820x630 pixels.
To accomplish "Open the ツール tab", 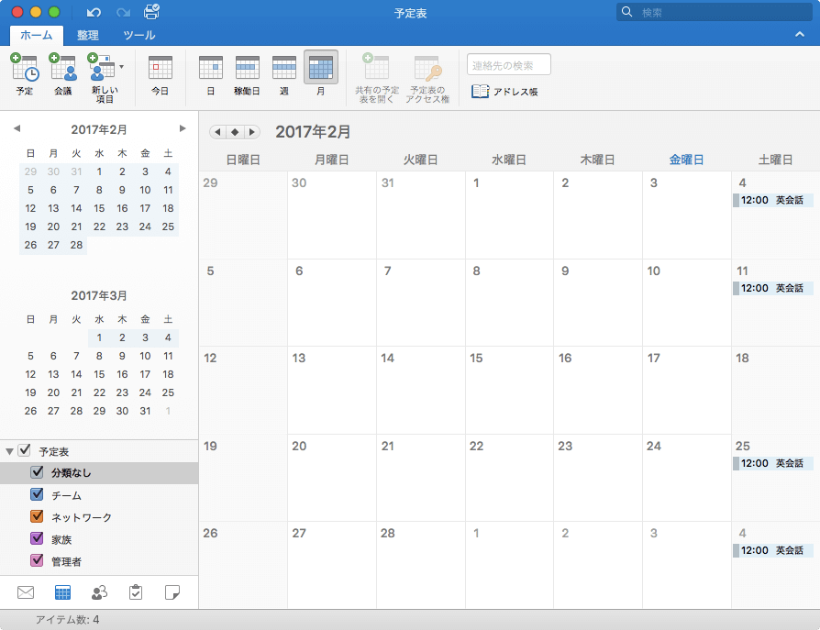I will [139, 35].
